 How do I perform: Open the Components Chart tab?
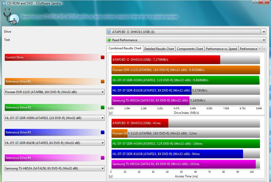click(x=190, y=49)
